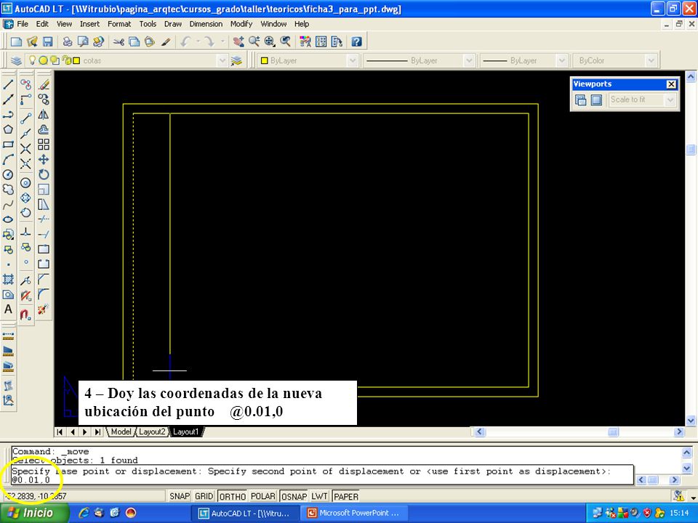Viewport: 698px width, 523px height.
Task: Select the Snap to Endpoint icon
Action: (26, 118)
